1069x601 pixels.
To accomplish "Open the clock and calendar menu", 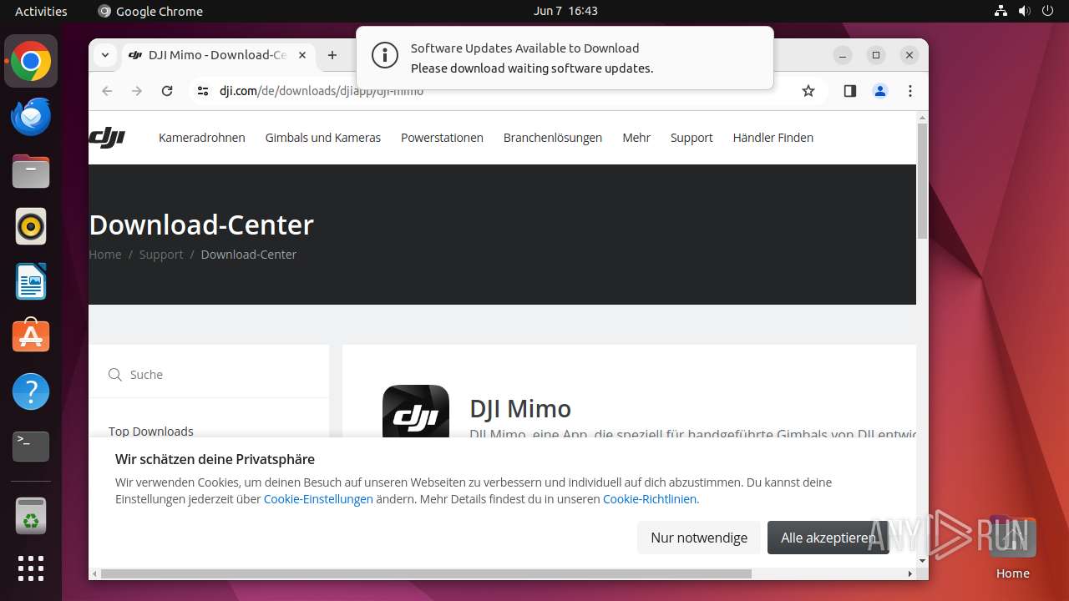I will [x=565, y=11].
